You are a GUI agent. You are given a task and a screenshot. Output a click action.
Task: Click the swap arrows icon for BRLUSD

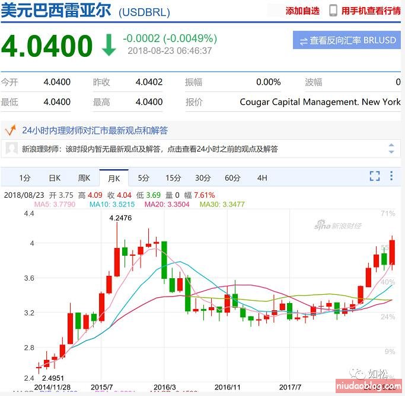(303, 41)
